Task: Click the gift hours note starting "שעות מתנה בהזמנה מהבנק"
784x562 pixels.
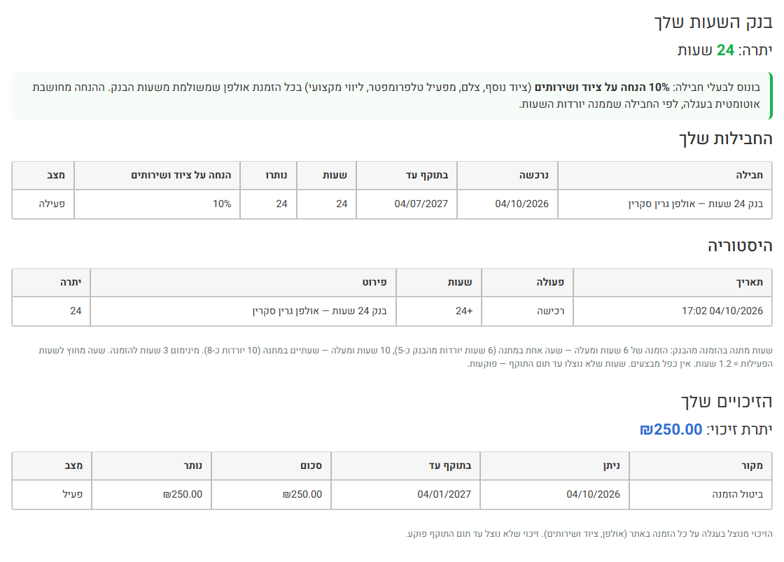Action: point(405,357)
